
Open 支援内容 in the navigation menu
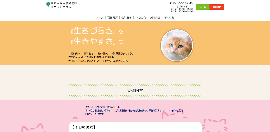click(112, 18)
